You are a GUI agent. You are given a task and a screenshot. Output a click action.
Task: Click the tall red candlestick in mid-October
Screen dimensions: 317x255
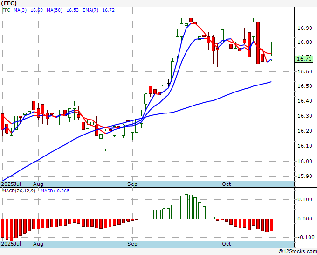coord(258,43)
